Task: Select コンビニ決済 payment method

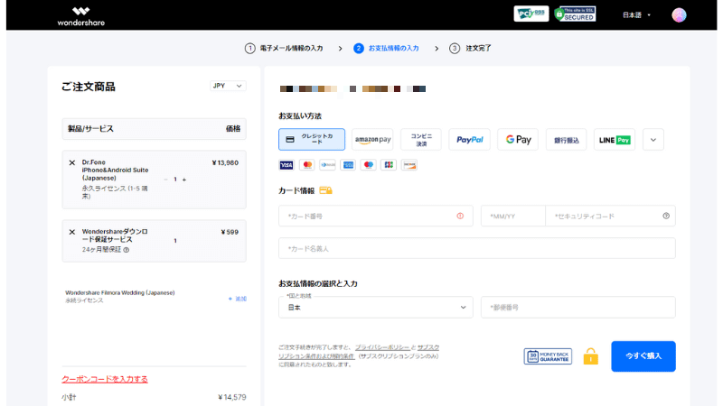Action: [421, 140]
